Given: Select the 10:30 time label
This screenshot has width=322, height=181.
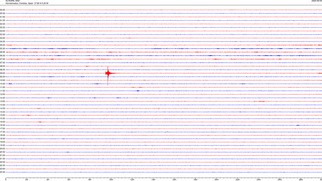Looking at the screenshot, I should click(x=2, y=84).
